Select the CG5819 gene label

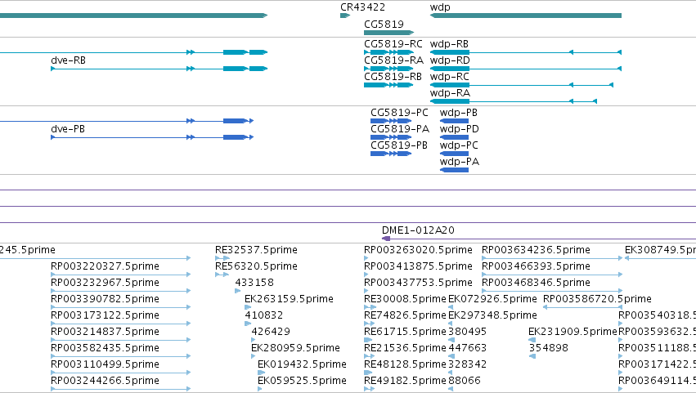tap(384, 25)
